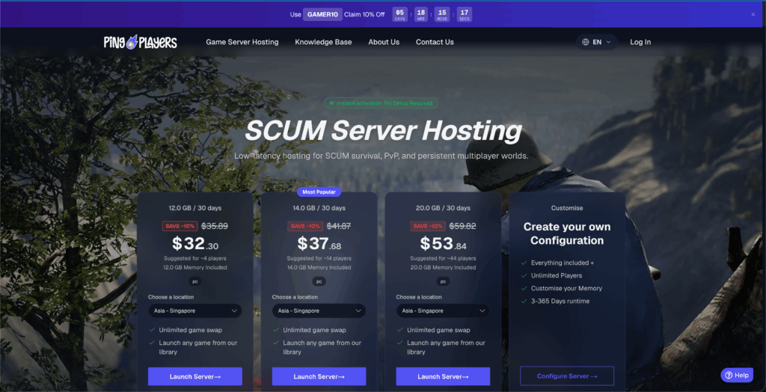Click the 'Unlimited game swap' checkmark in the $37.68 plan
The image size is (766, 392).
coord(276,330)
